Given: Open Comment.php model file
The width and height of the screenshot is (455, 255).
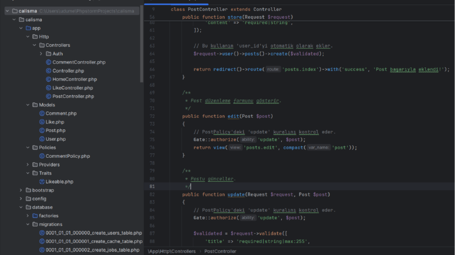Looking at the screenshot, I should [61, 113].
